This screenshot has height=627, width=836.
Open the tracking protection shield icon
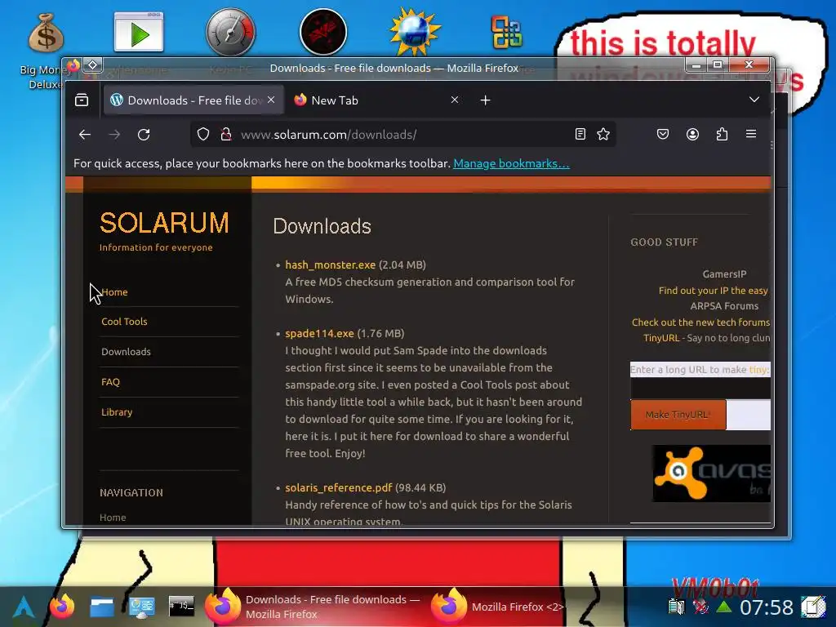click(x=203, y=135)
